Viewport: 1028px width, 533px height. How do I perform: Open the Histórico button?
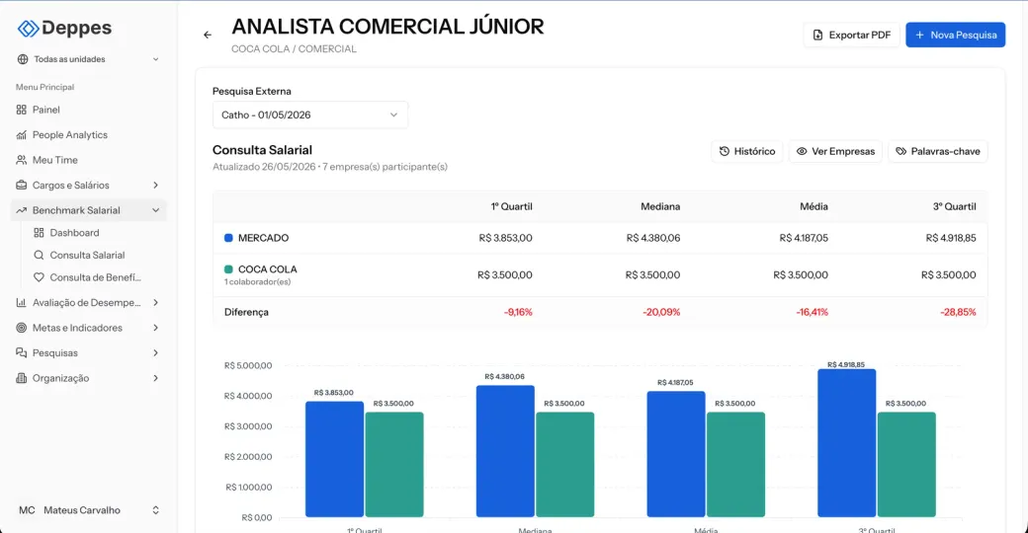pos(747,151)
